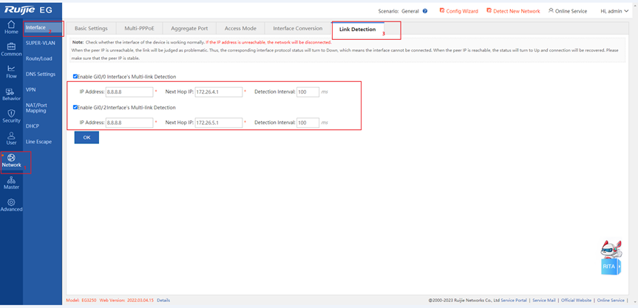
Task: Open the Behavior monitoring icon
Action: point(11,91)
